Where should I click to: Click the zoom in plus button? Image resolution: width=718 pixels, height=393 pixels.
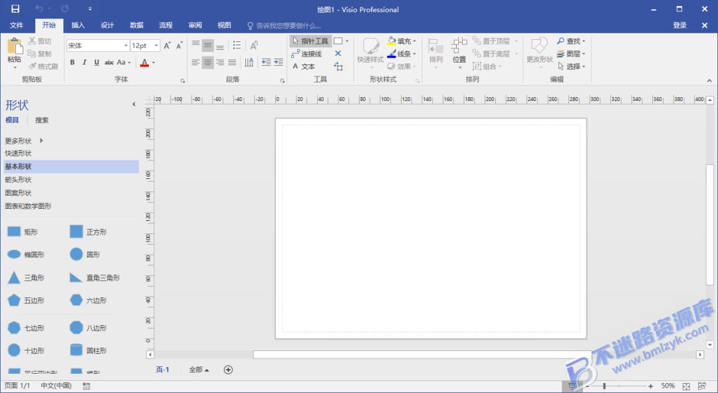651,386
